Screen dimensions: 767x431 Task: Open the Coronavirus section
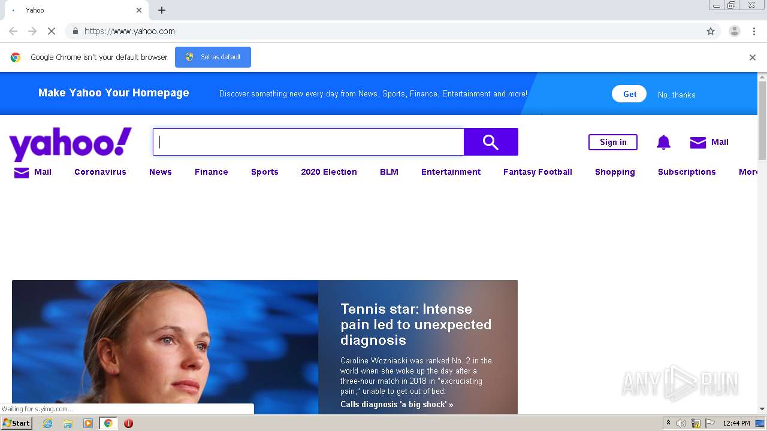[100, 172]
